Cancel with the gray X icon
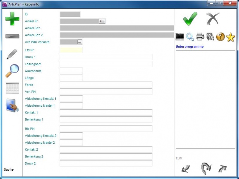This screenshot has width=239, height=179. tap(213, 19)
